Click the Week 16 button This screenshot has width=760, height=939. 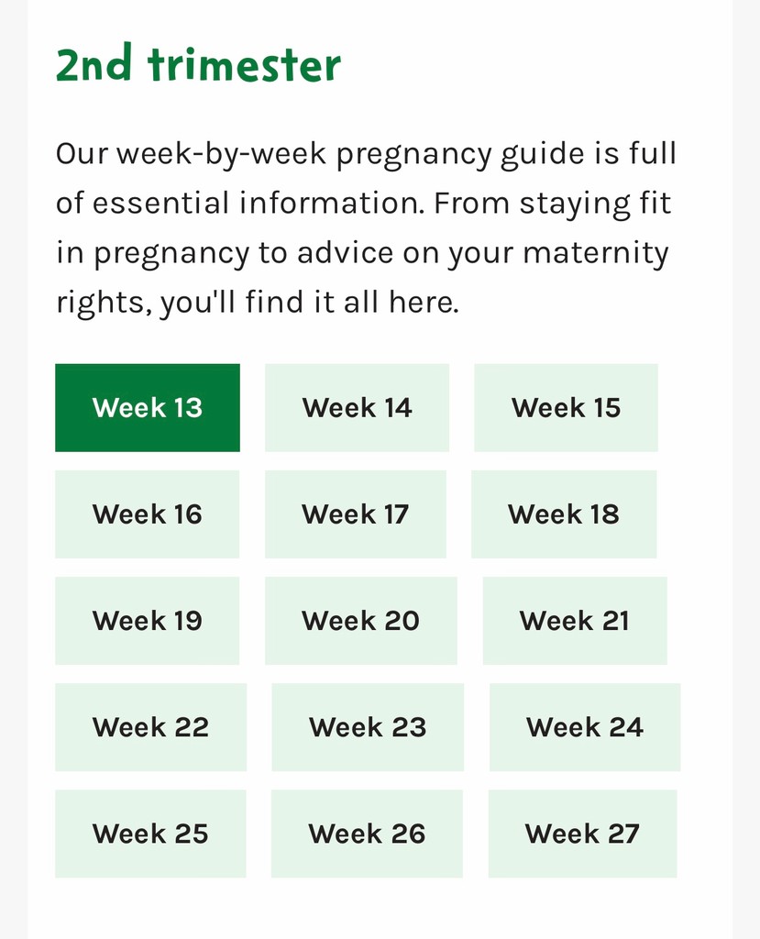[148, 514]
